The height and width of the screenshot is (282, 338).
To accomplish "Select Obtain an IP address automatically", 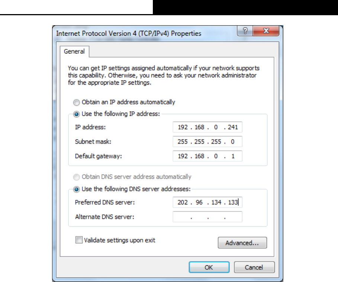I will 77,102.
